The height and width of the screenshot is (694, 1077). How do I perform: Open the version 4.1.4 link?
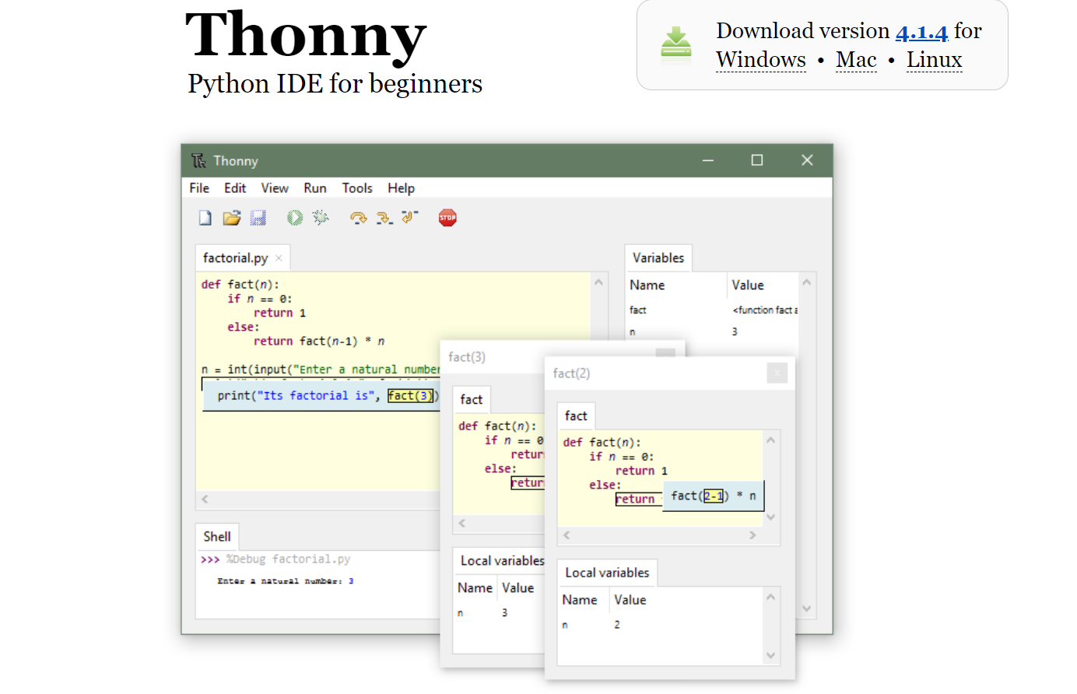click(921, 32)
